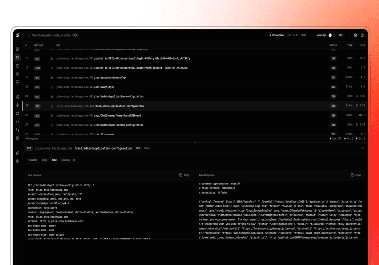Click the 288ms time on request 23
The image size is (379, 265).
(349, 115)
